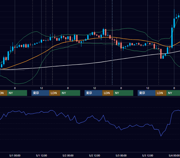The width and height of the screenshot is (180, 158).
Task: Click the NY block spanning 5/2 00:00
Action: (70, 93)
